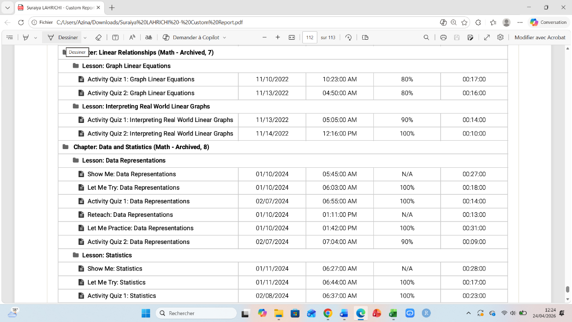Click the zoom out minus icon
Viewport: 572px width, 322px height.
pyautogui.click(x=265, y=37)
